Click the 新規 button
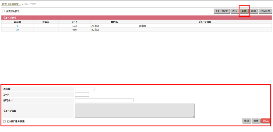The width and height of the screenshot is (273, 132). [x=244, y=11]
